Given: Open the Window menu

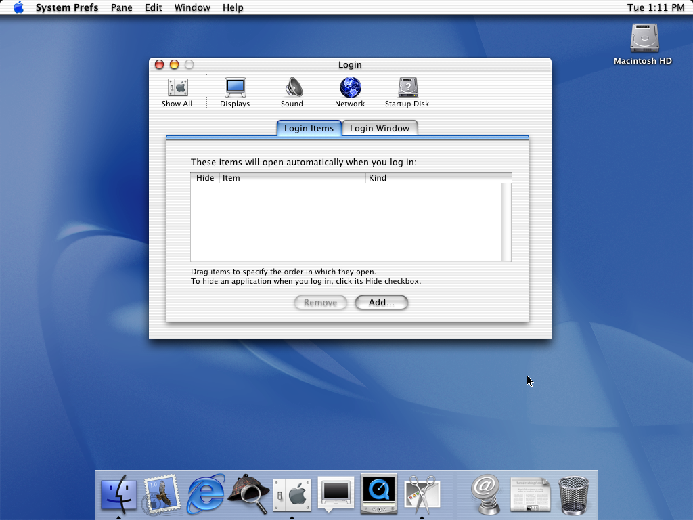Looking at the screenshot, I should pos(192,7).
